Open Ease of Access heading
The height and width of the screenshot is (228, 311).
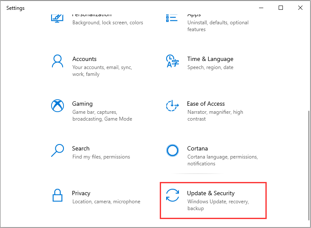[206, 104]
